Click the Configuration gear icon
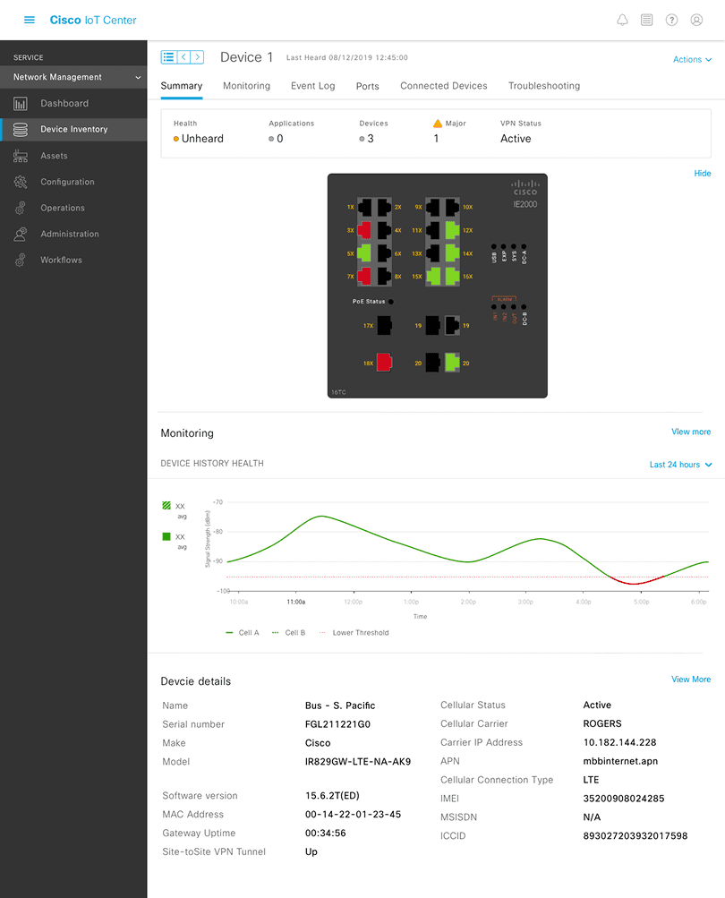 coord(20,182)
